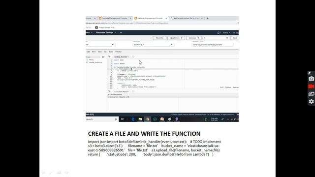The image size is (315, 177).
Task: Click the 'import json' code line
Action: [119, 60]
